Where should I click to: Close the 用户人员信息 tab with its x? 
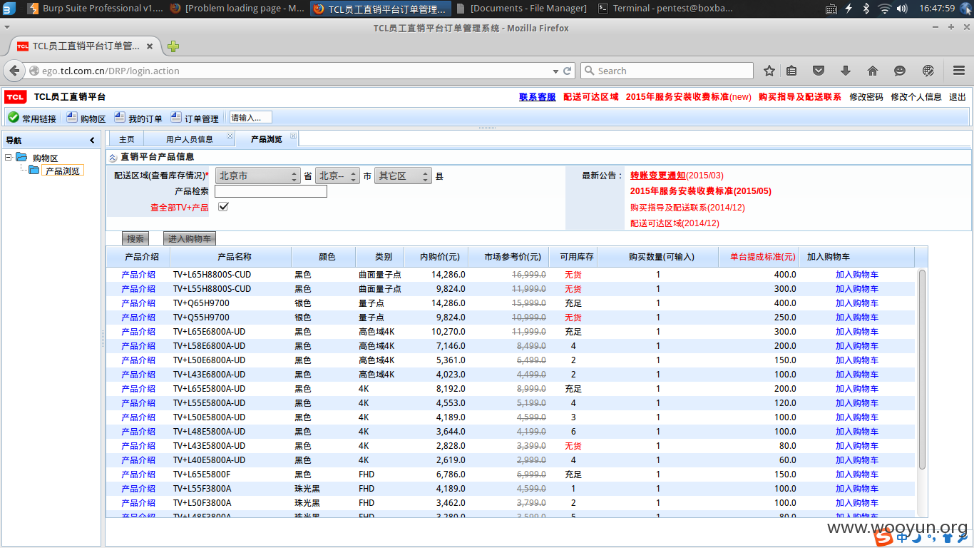[x=230, y=136]
